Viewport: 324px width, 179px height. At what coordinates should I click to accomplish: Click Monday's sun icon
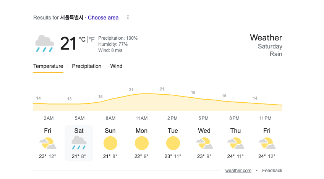coord(141,143)
